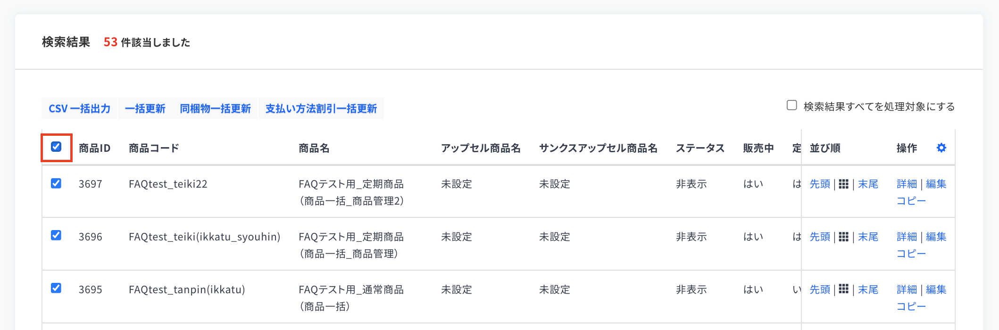Click the sort grid icon for product 3696

coord(844,237)
